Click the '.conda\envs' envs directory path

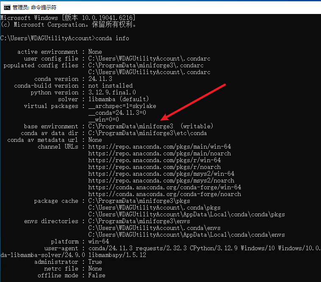pyautogui.click(x=154, y=228)
